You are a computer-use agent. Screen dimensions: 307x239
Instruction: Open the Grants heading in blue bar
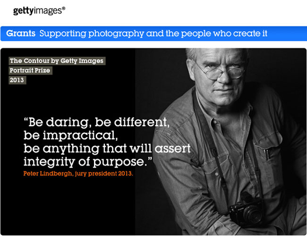(21, 34)
